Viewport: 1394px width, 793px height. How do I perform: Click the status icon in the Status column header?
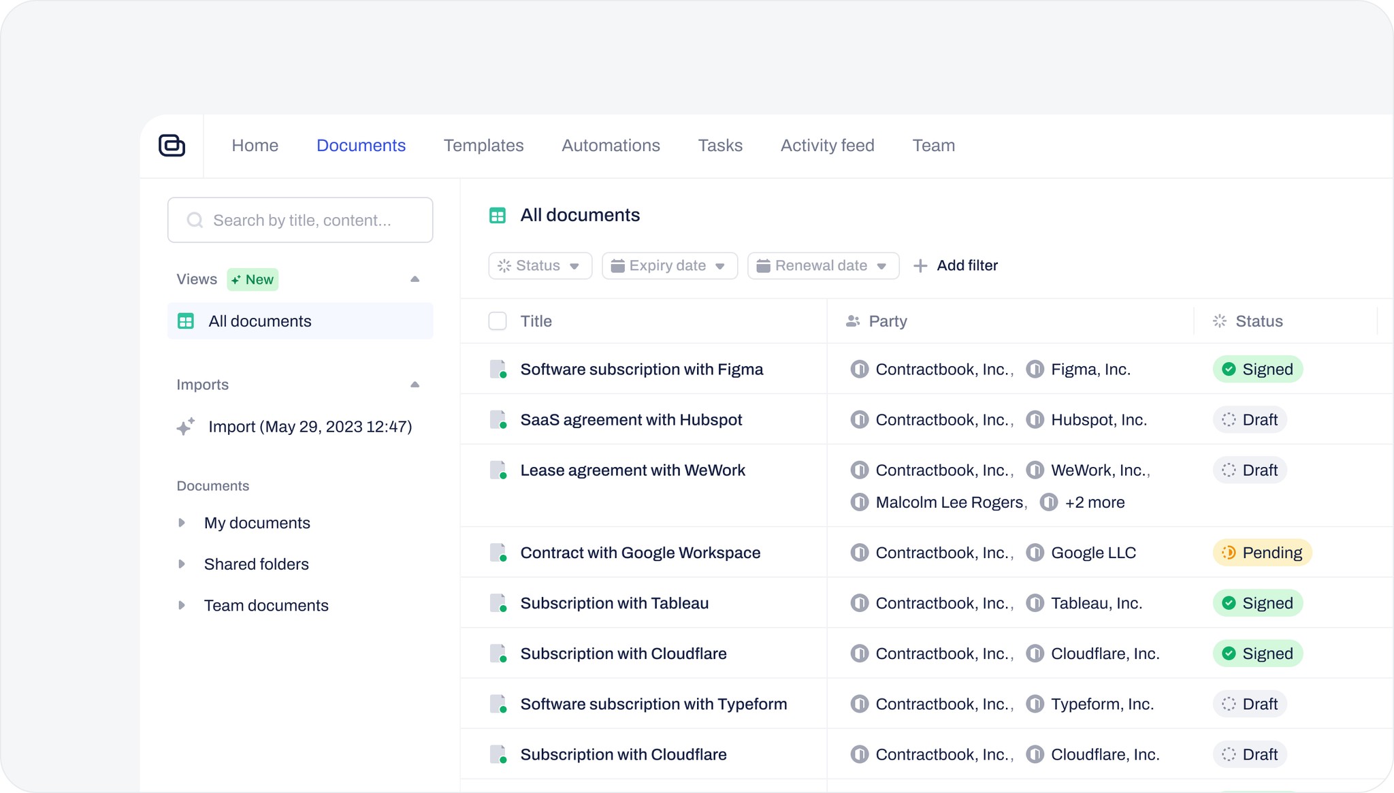(x=1218, y=321)
